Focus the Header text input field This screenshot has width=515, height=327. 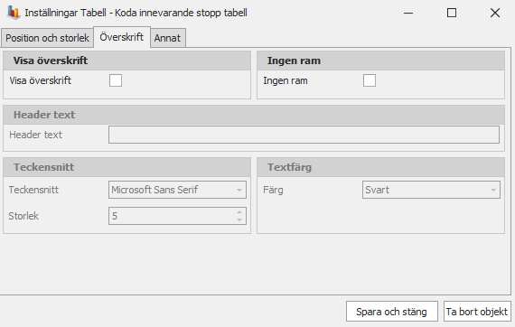point(304,135)
